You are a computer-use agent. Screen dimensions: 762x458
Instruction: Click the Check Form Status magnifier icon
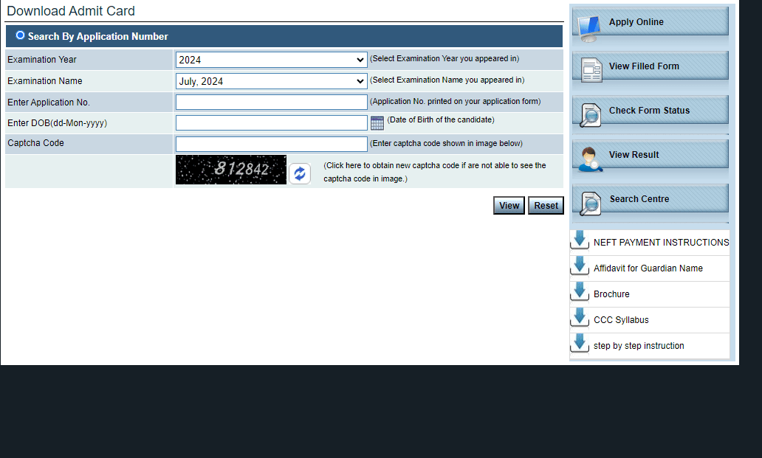point(591,114)
